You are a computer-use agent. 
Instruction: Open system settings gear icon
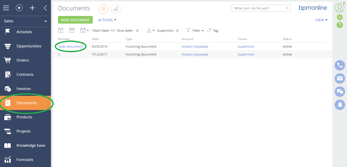340,17
